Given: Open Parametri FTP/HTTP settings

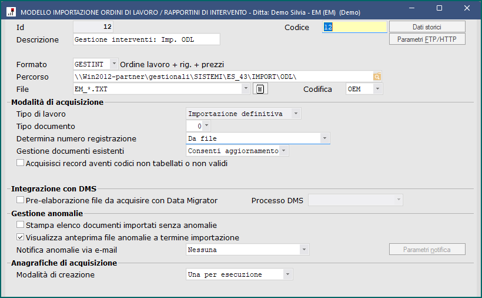Looking at the screenshot, I should pos(427,39).
